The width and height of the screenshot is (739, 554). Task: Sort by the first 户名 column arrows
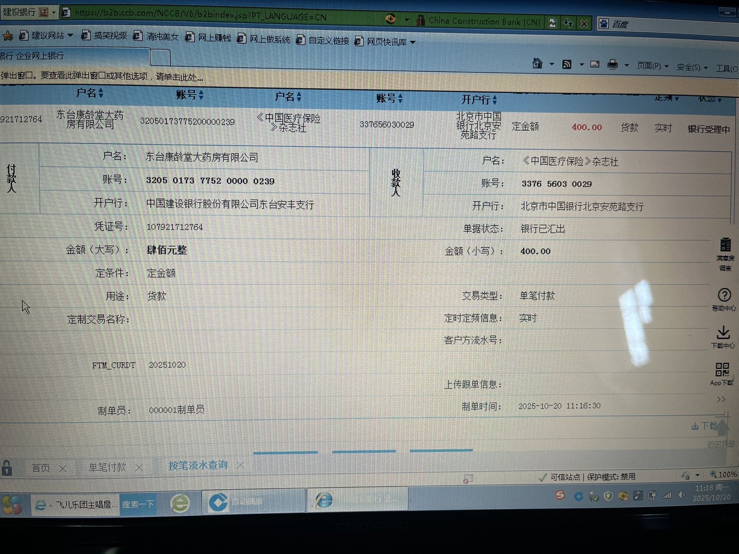[x=101, y=93]
